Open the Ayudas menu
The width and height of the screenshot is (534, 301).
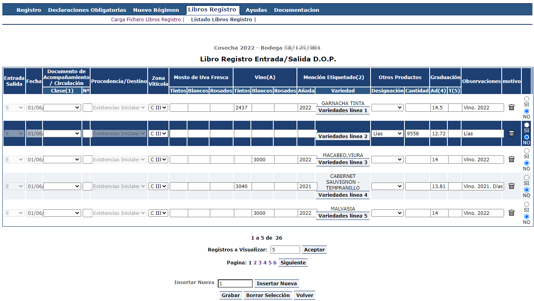256,10
